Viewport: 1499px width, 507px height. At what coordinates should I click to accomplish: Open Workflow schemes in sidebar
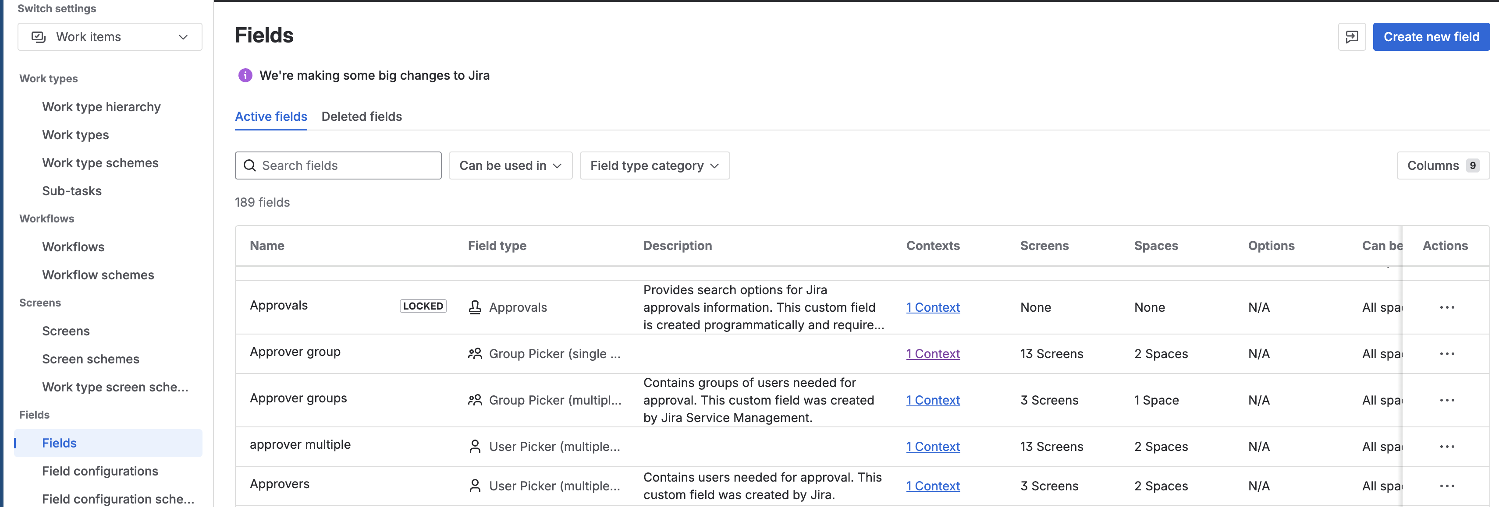pyautogui.click(x=98, y=275)
